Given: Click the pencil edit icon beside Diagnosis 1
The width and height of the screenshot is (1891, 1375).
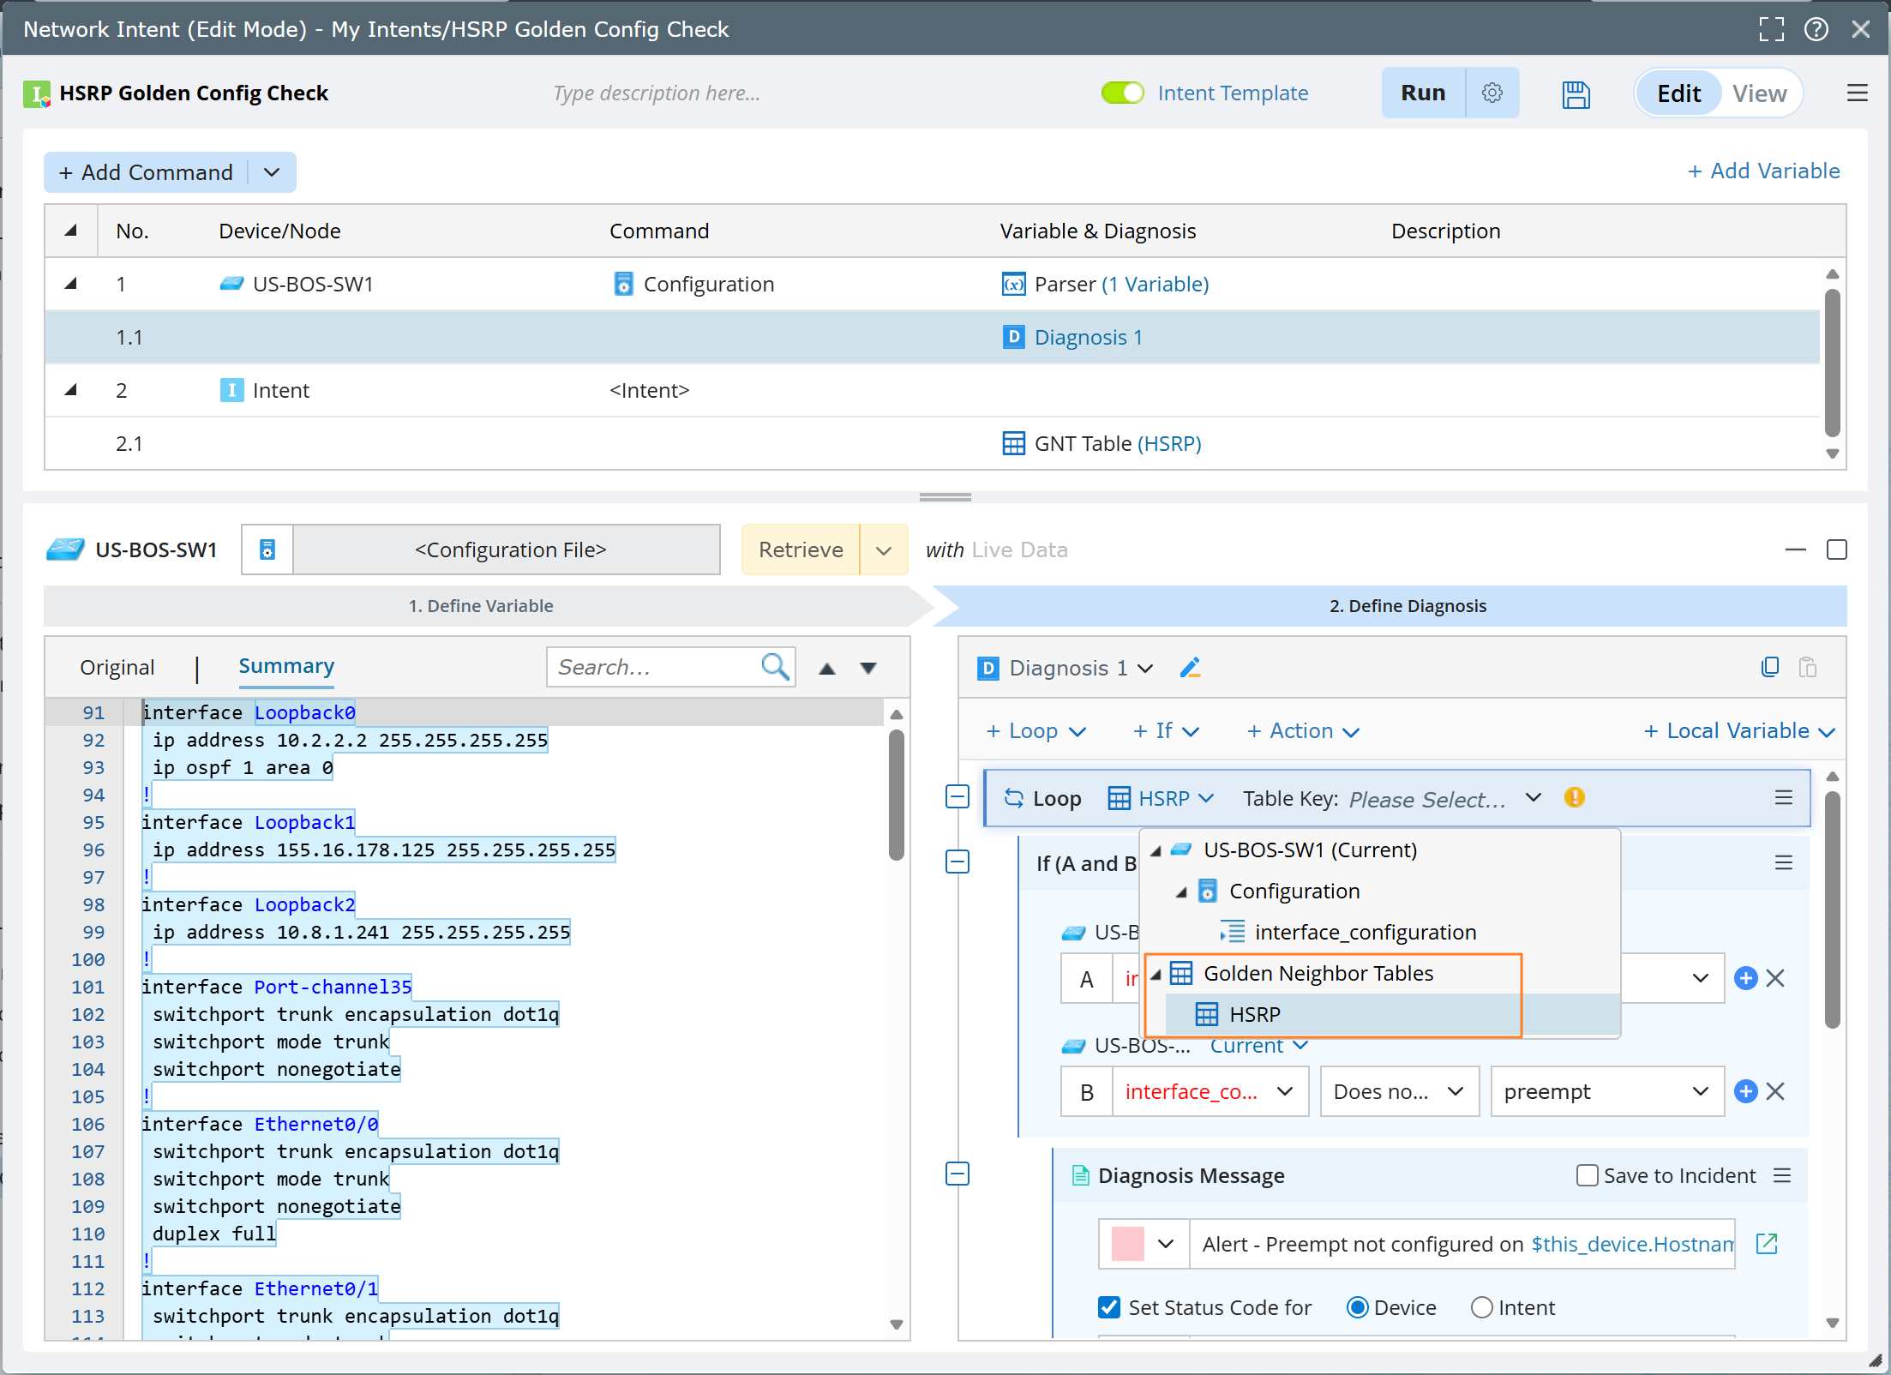Looking at the screenshot, I should [1190, 668].
